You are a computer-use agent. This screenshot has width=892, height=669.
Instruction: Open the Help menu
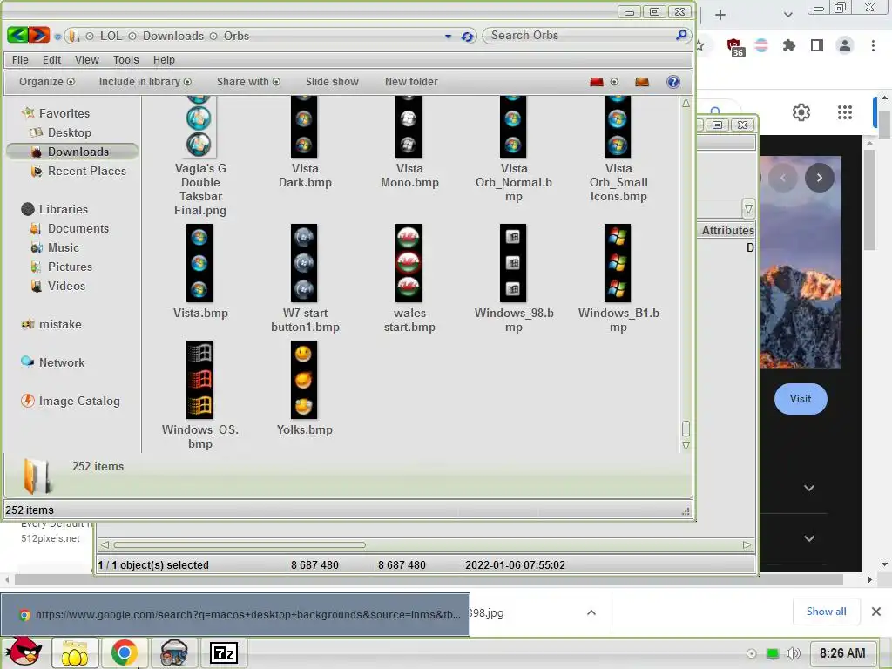tap(164, 60)
